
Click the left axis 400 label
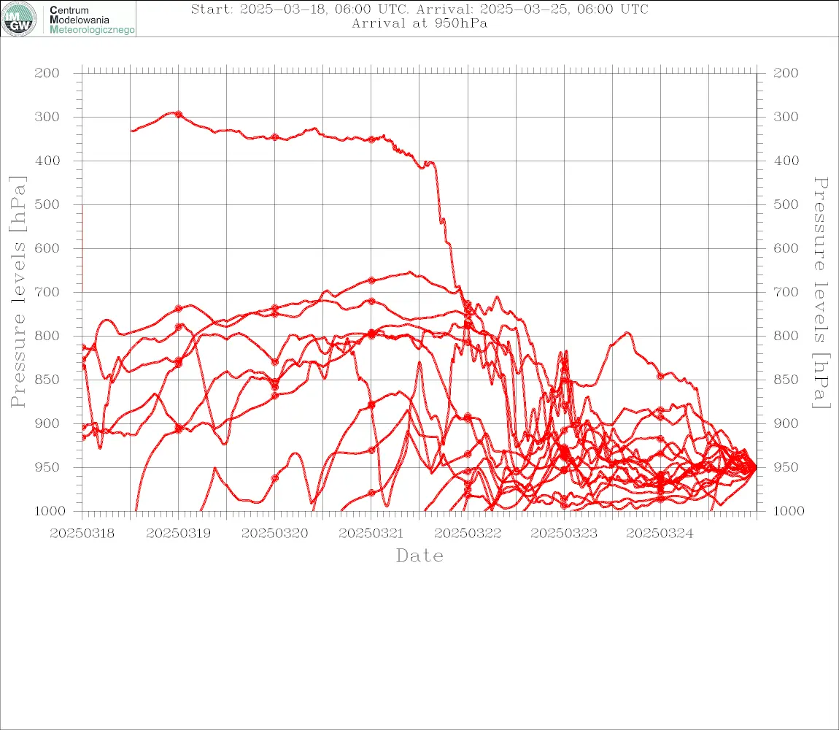pos(47,161)
